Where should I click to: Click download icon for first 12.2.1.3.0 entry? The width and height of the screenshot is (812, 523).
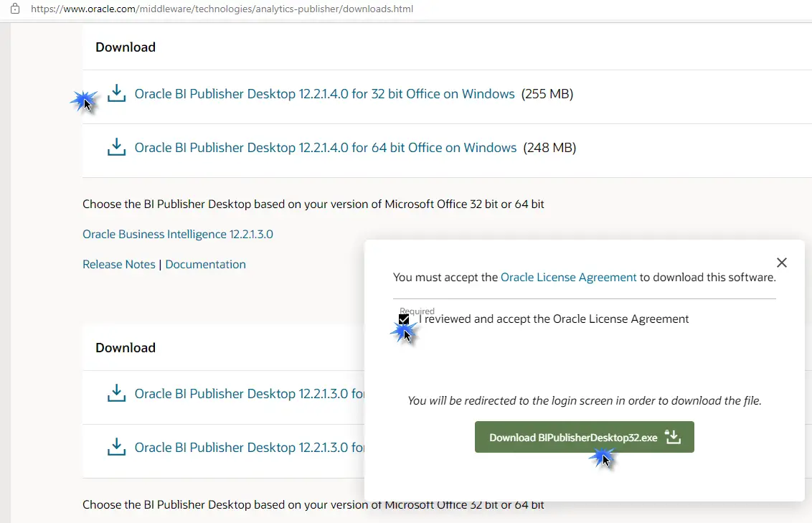116,393
